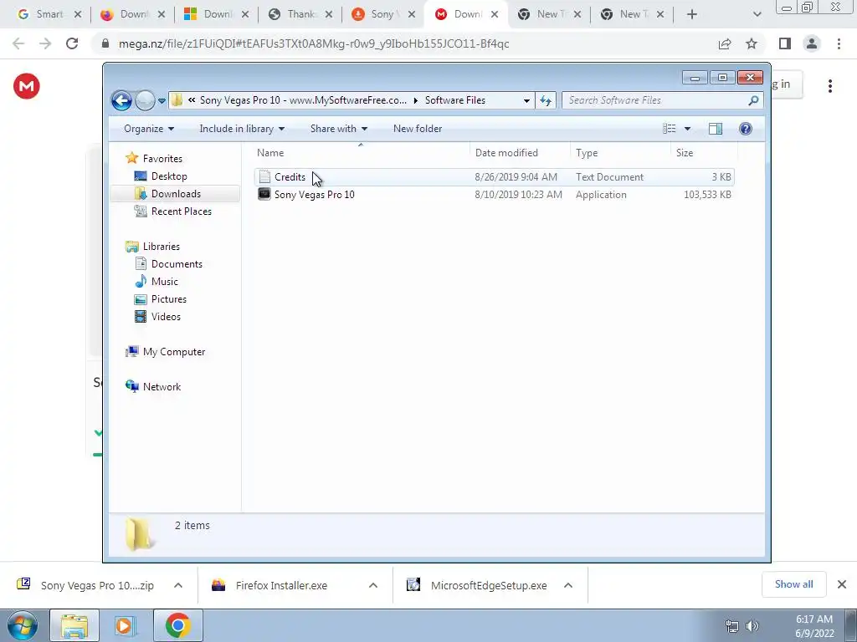The width and height of the screenshot is (857, 642).
Task: Switch to the Sony tab in Chrome
Action: tap(383, 14)
